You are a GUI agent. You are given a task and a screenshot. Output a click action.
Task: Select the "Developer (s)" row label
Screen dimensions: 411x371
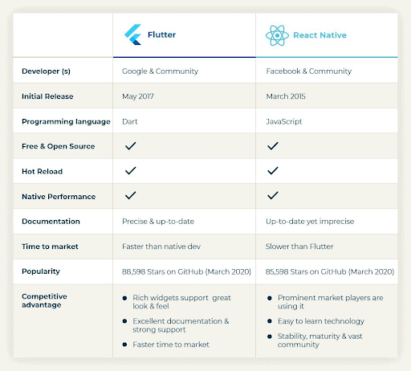(46, 71)
